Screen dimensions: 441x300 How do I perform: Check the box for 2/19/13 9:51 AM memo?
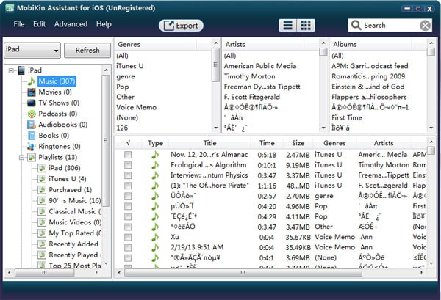coord(128,247)
